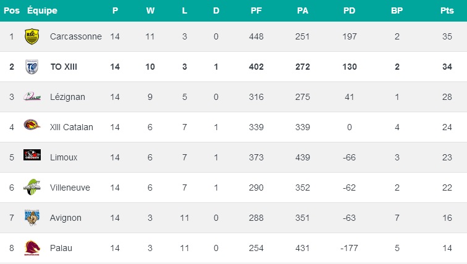Viewport: 467px width, 264px height.
Task: Click the Limoux team logo
Action: 32,157
